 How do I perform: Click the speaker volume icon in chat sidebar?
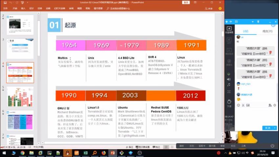click(x=229, y=79)
